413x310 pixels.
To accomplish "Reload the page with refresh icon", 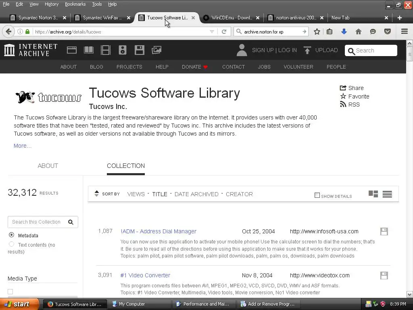I will [224, 31].
